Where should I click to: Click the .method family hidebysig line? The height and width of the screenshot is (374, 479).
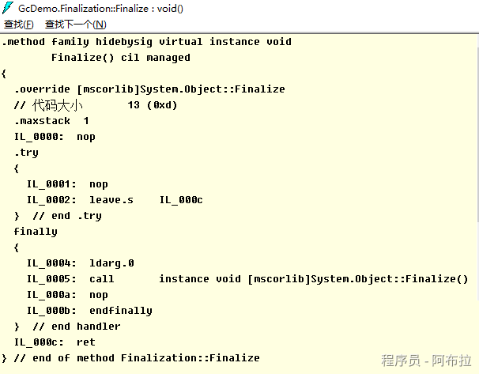pyautogui.click(x=146, y=42)
